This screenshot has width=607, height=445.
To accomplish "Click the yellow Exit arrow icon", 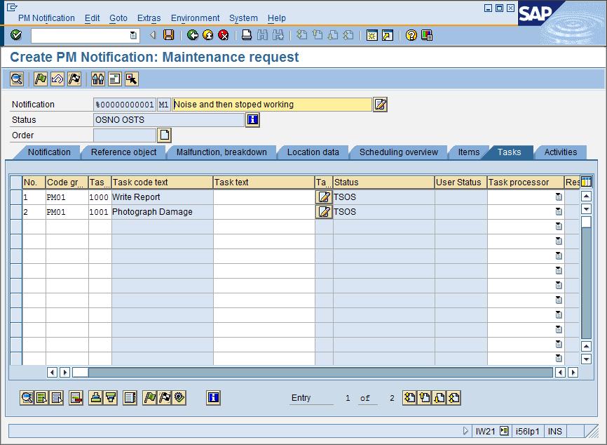I will [x=208, y=35].
